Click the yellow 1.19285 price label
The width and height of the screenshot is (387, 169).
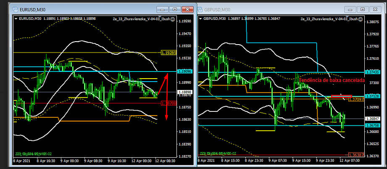(x=168, y=53)
